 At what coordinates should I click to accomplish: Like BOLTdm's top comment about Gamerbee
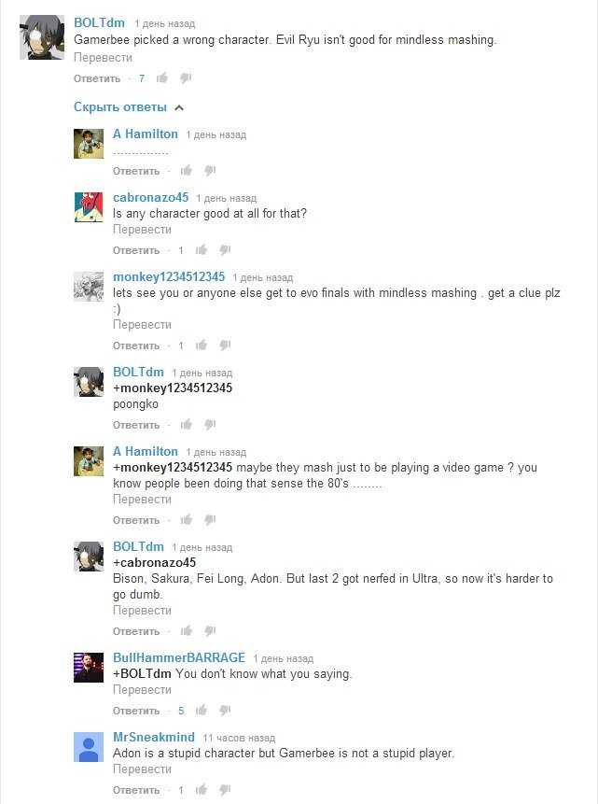(162, 78)
